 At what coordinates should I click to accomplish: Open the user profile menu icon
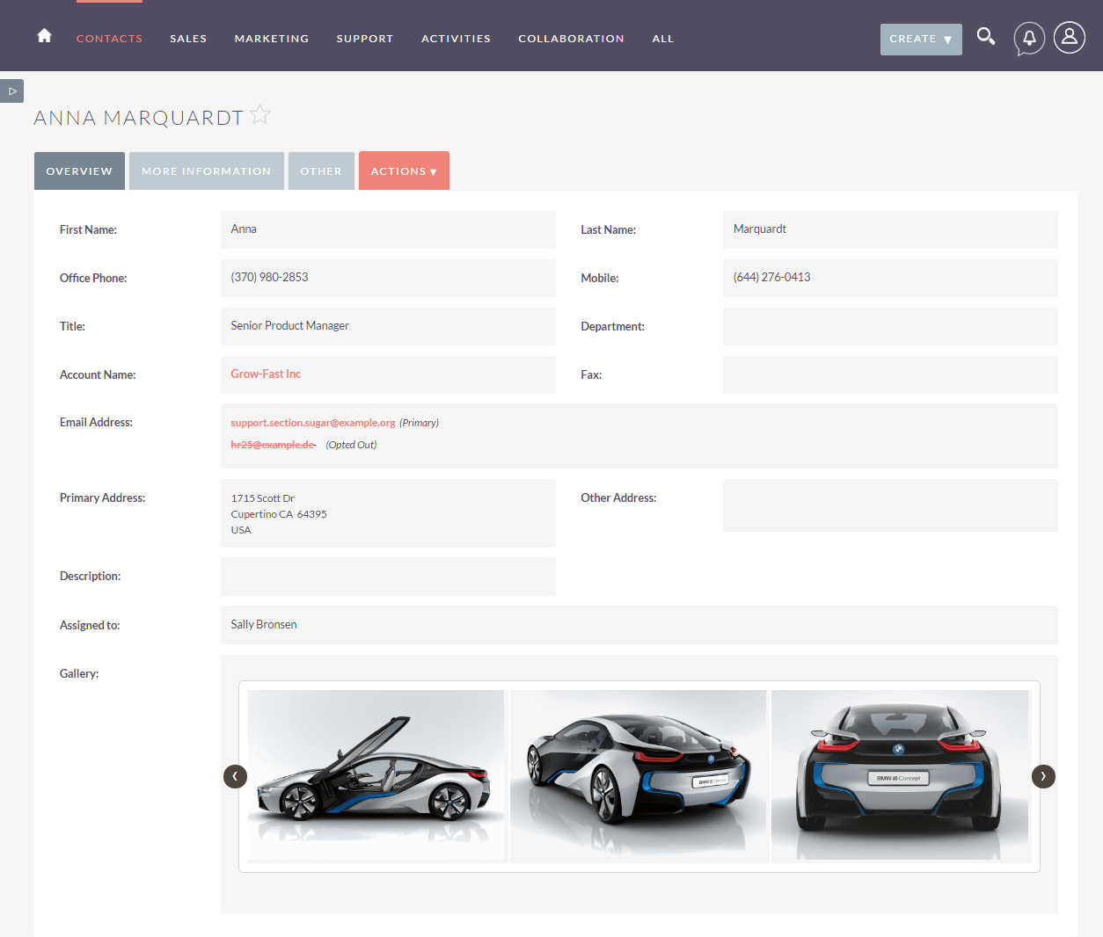(1070, 37)
